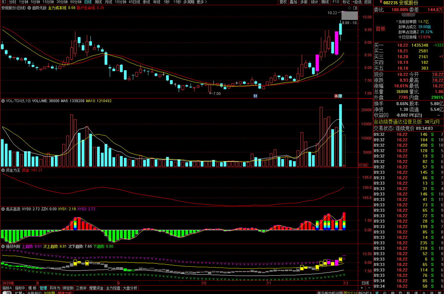Select the 30分钟 period
Viewport: 444px width, 294px height.
62,2
